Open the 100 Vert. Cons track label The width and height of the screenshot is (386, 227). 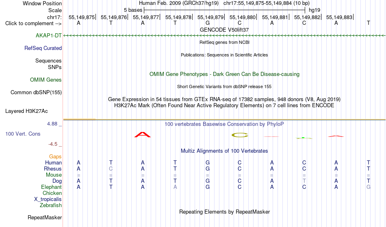tap(23, 134)
